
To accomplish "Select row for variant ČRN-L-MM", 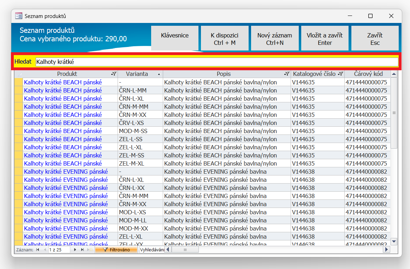I will click(x=18, y=90).
